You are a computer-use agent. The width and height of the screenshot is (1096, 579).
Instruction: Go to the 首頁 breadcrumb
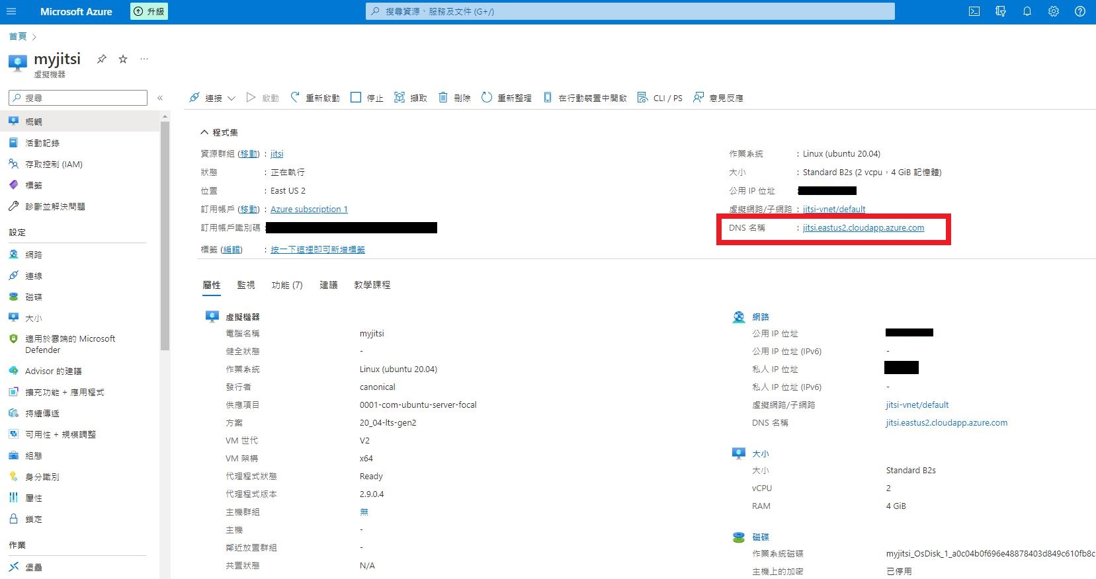(18, 36)
